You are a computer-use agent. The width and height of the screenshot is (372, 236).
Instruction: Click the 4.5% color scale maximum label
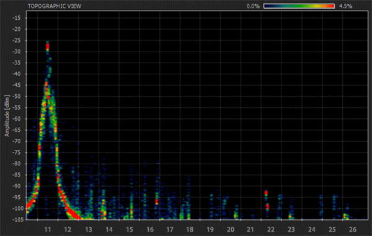[345, 6]
